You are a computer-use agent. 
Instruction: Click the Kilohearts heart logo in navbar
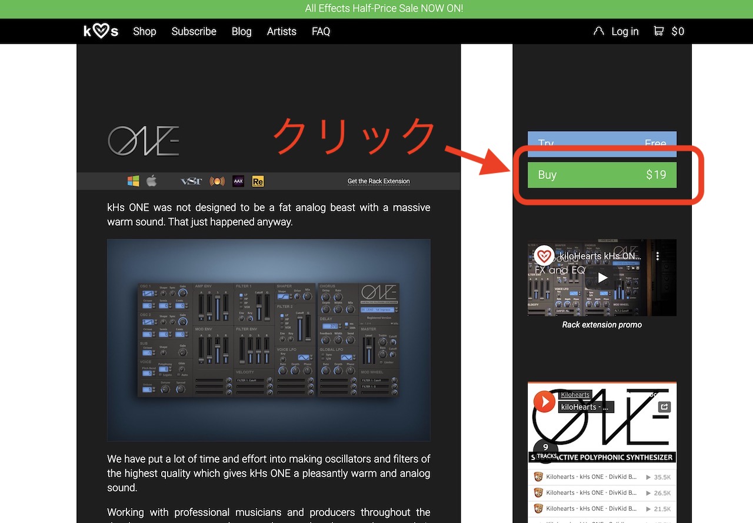(101, 31)
